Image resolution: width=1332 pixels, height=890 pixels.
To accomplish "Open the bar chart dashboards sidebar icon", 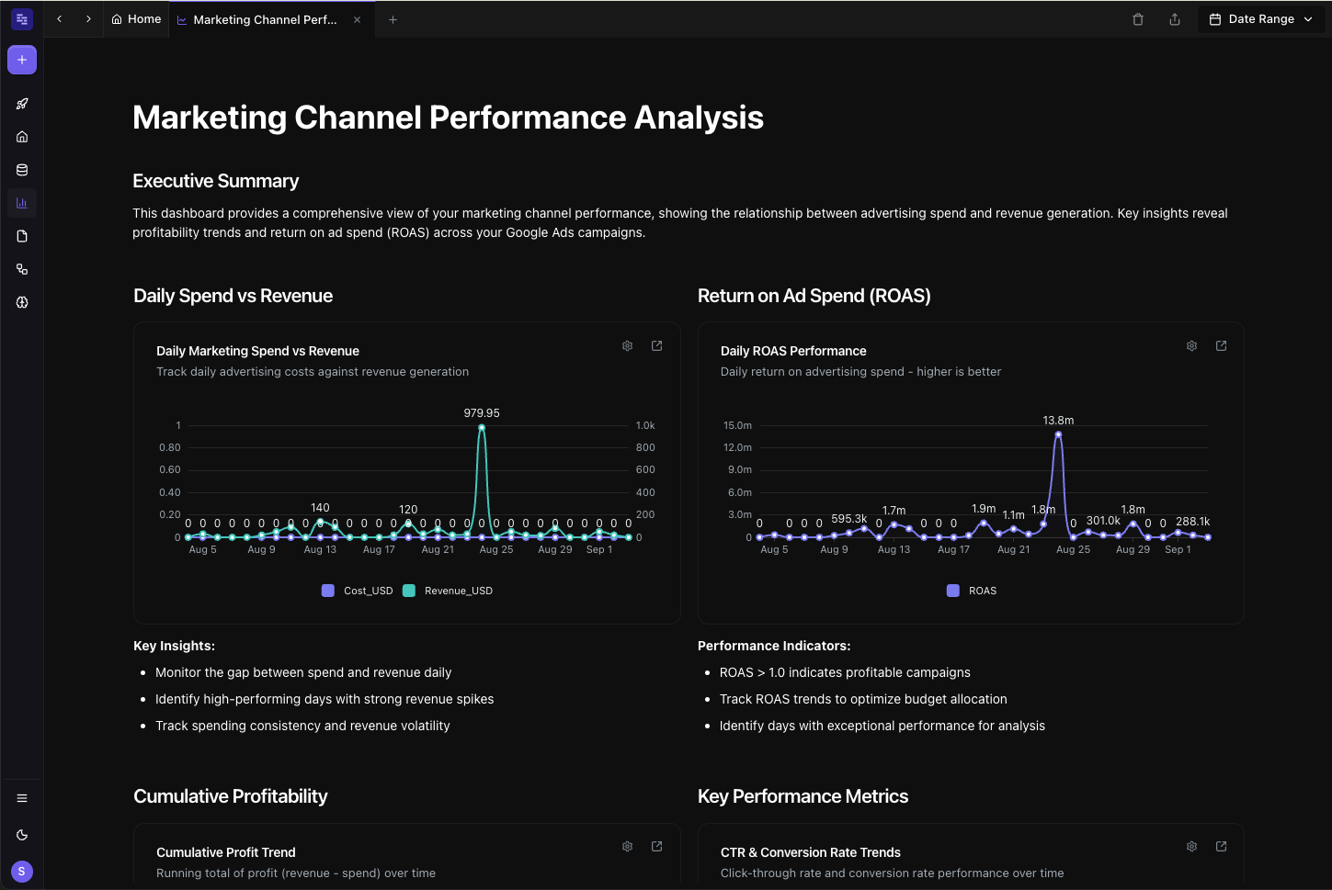I will [22, 203].
